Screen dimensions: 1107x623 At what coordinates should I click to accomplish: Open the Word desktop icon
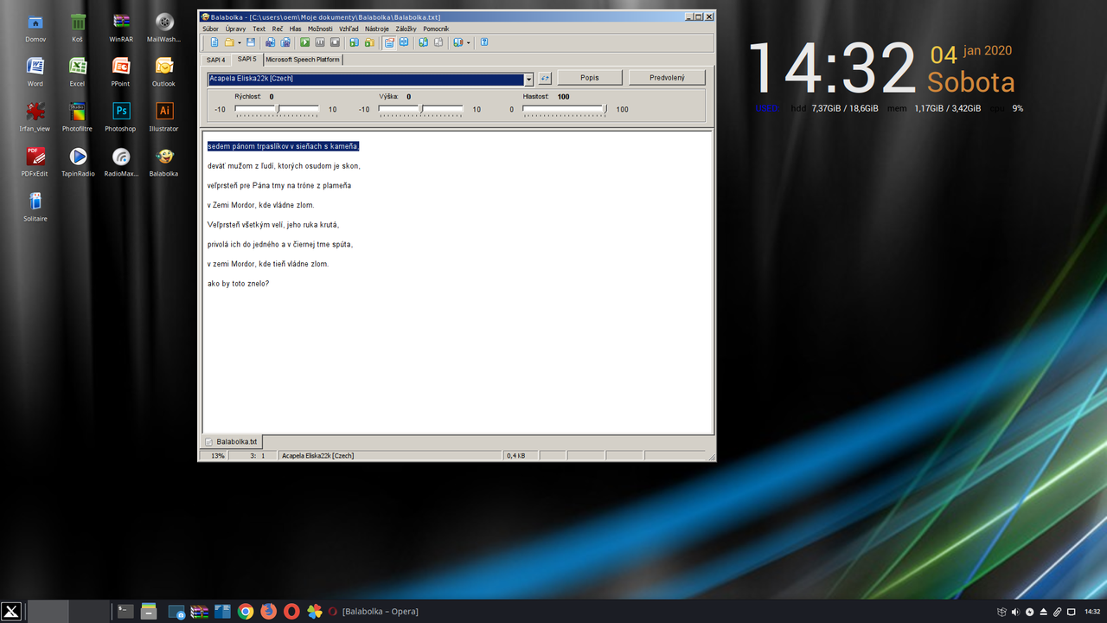tap(35, 72)
